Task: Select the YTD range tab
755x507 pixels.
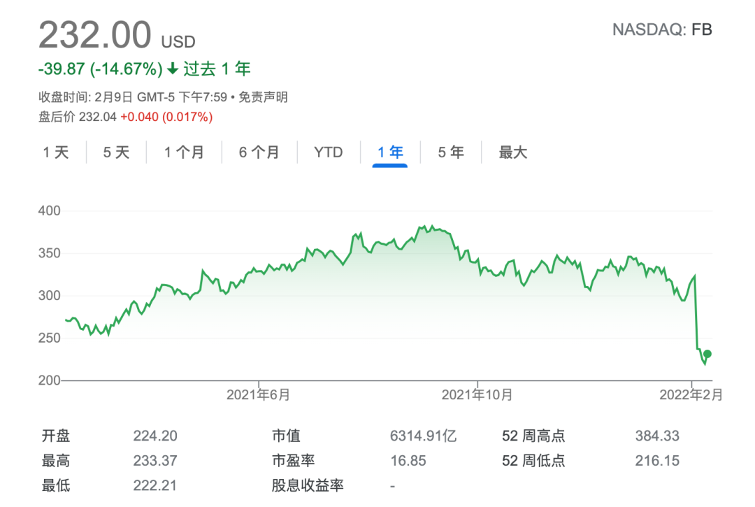Action: pyautogui.click(x=329, y=152)
